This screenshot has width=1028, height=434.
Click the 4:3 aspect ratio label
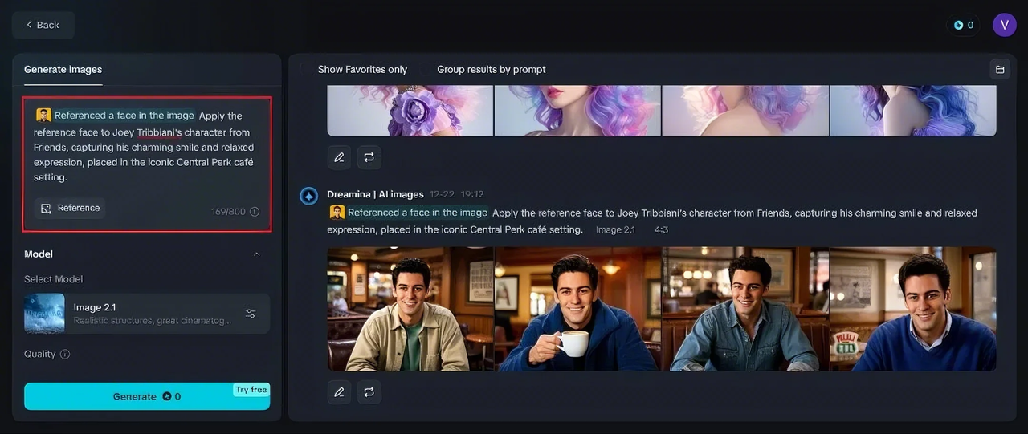pyautogui.click(x=661, y=230)
